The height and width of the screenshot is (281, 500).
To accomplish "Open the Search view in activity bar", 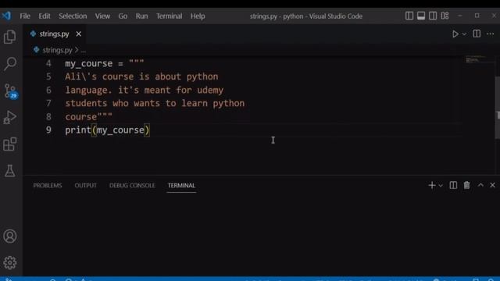I will coord(10,64).
